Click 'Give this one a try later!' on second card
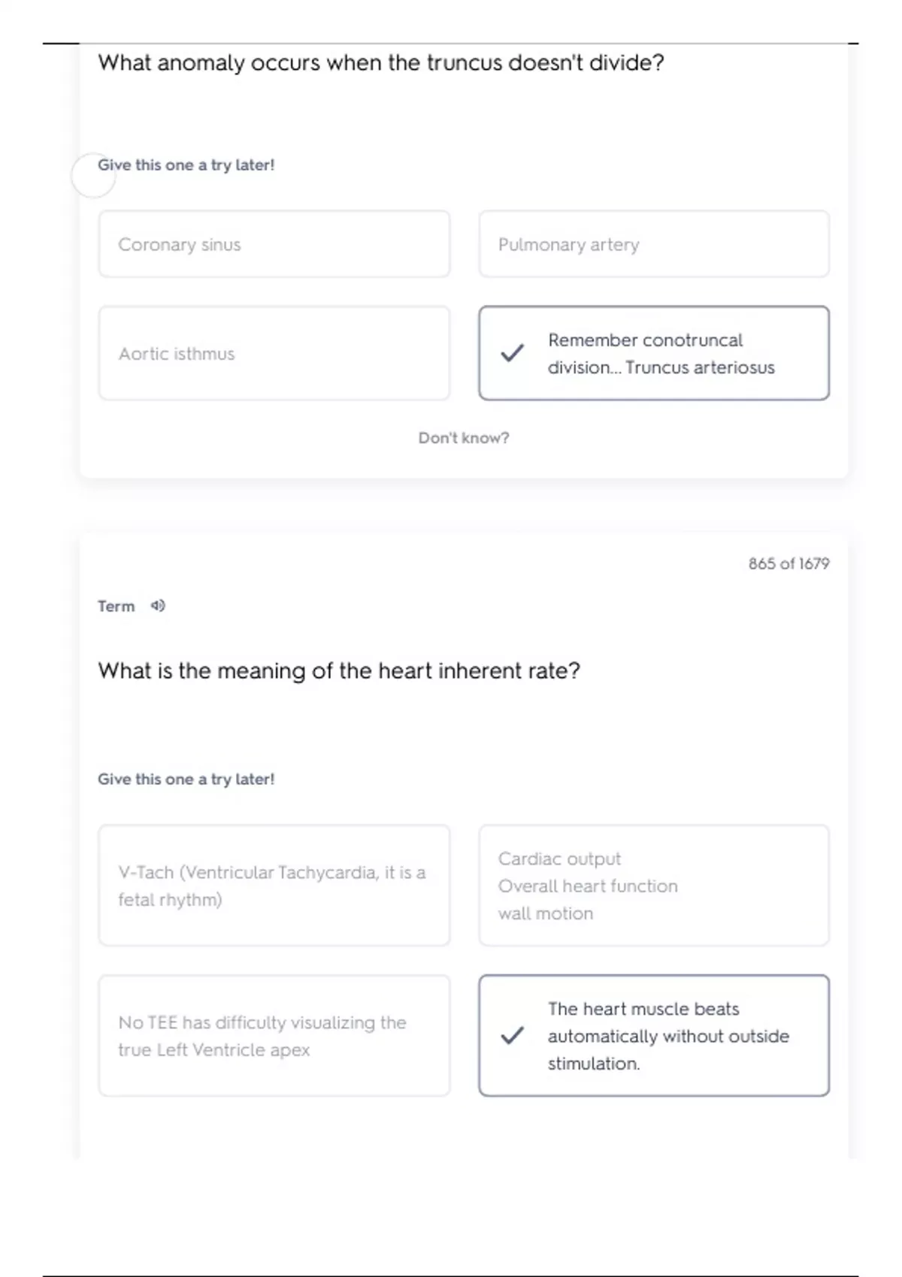Screen dimensions: 902x1277 [186, 779]
